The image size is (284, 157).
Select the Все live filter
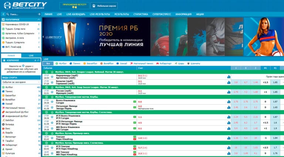tap(48, 64)
